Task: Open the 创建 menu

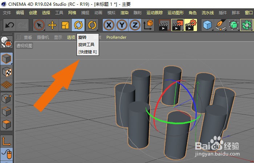Action: pyautogui.click(x=33, y=13)
